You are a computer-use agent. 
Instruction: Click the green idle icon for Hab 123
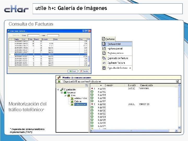pos(92,114)
